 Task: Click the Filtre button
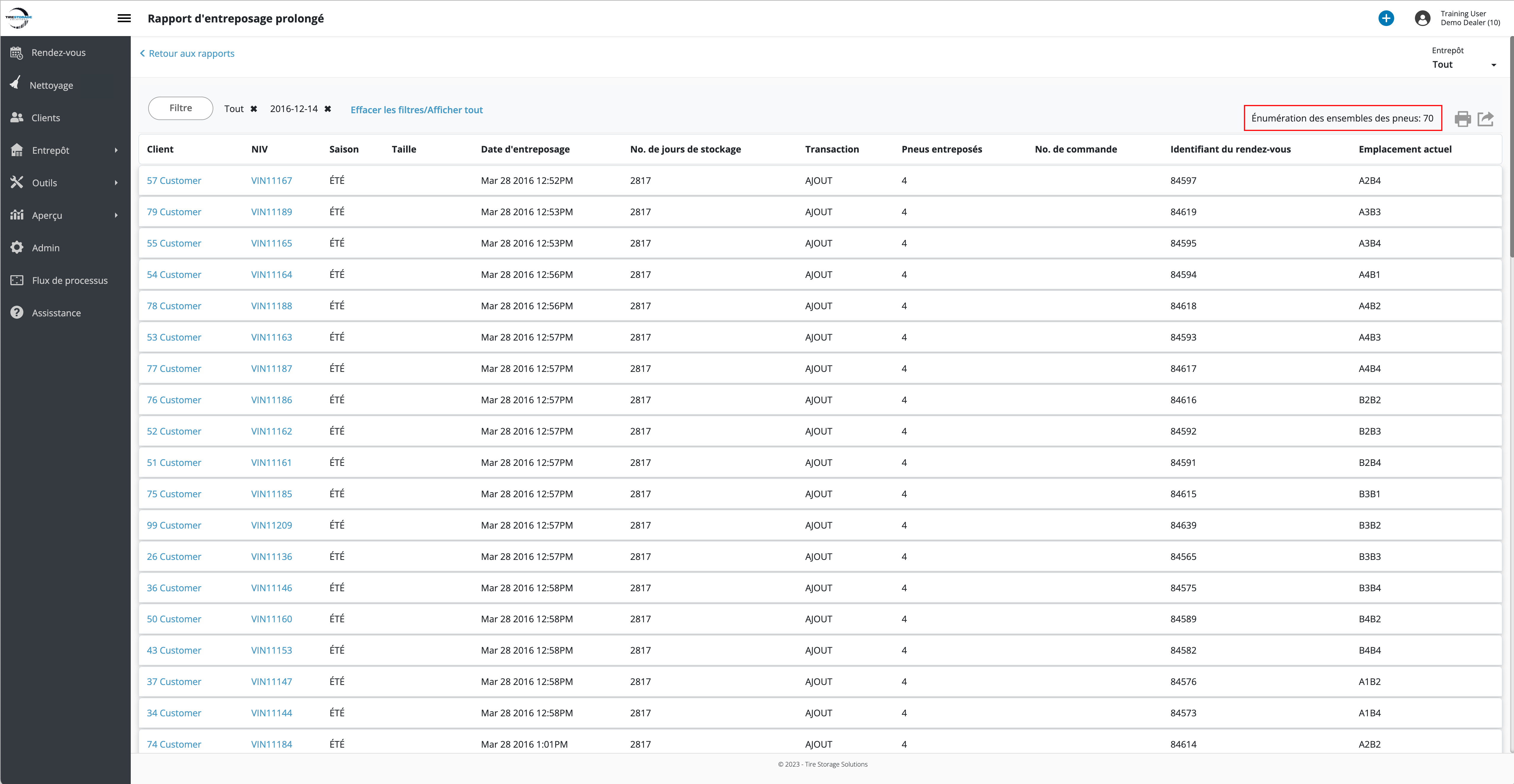tap(180, 109)
